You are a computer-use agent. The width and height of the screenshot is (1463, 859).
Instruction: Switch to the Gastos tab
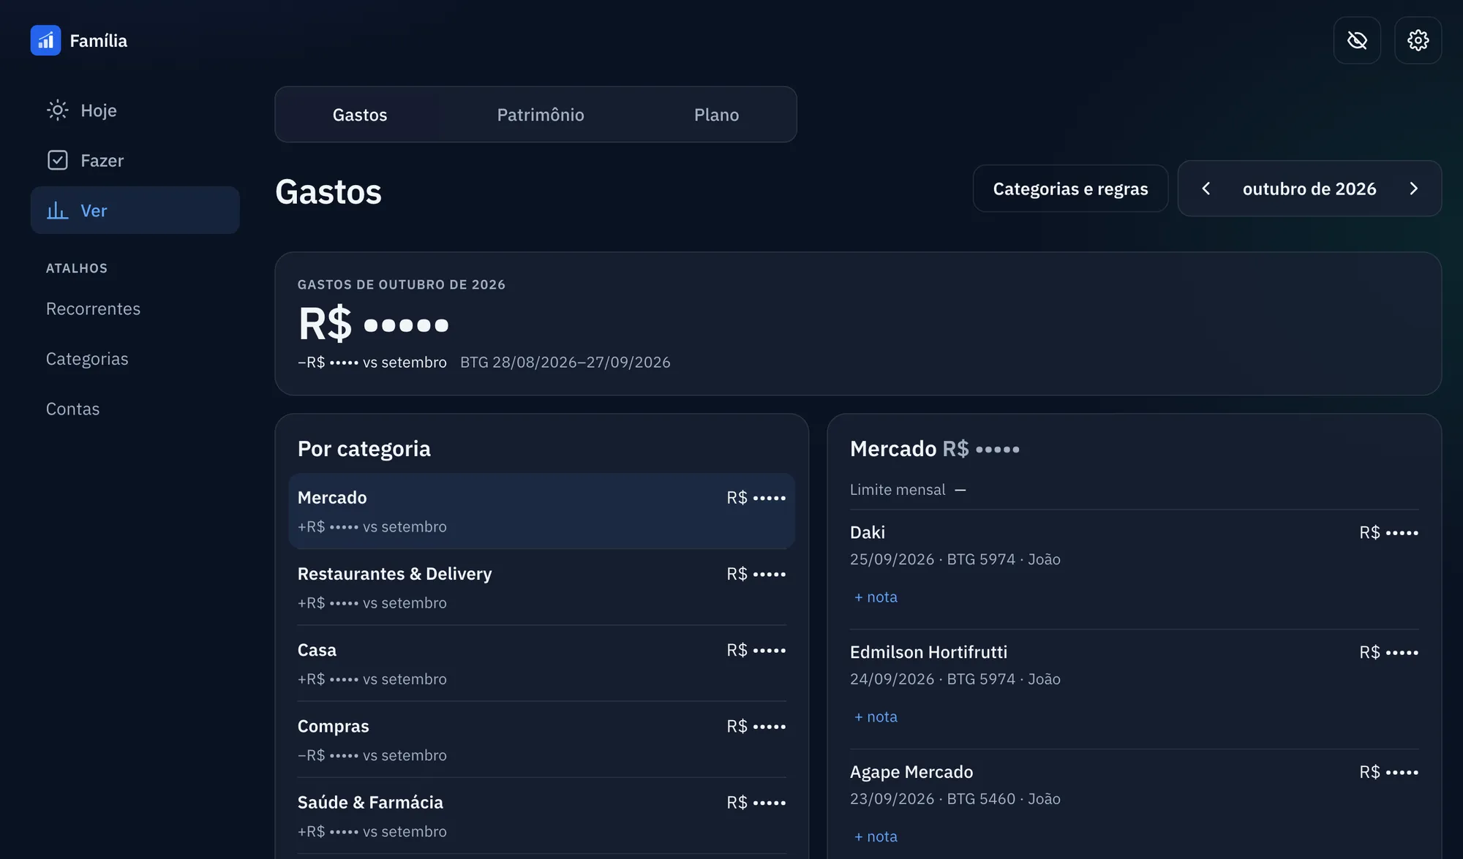point(360,115)
